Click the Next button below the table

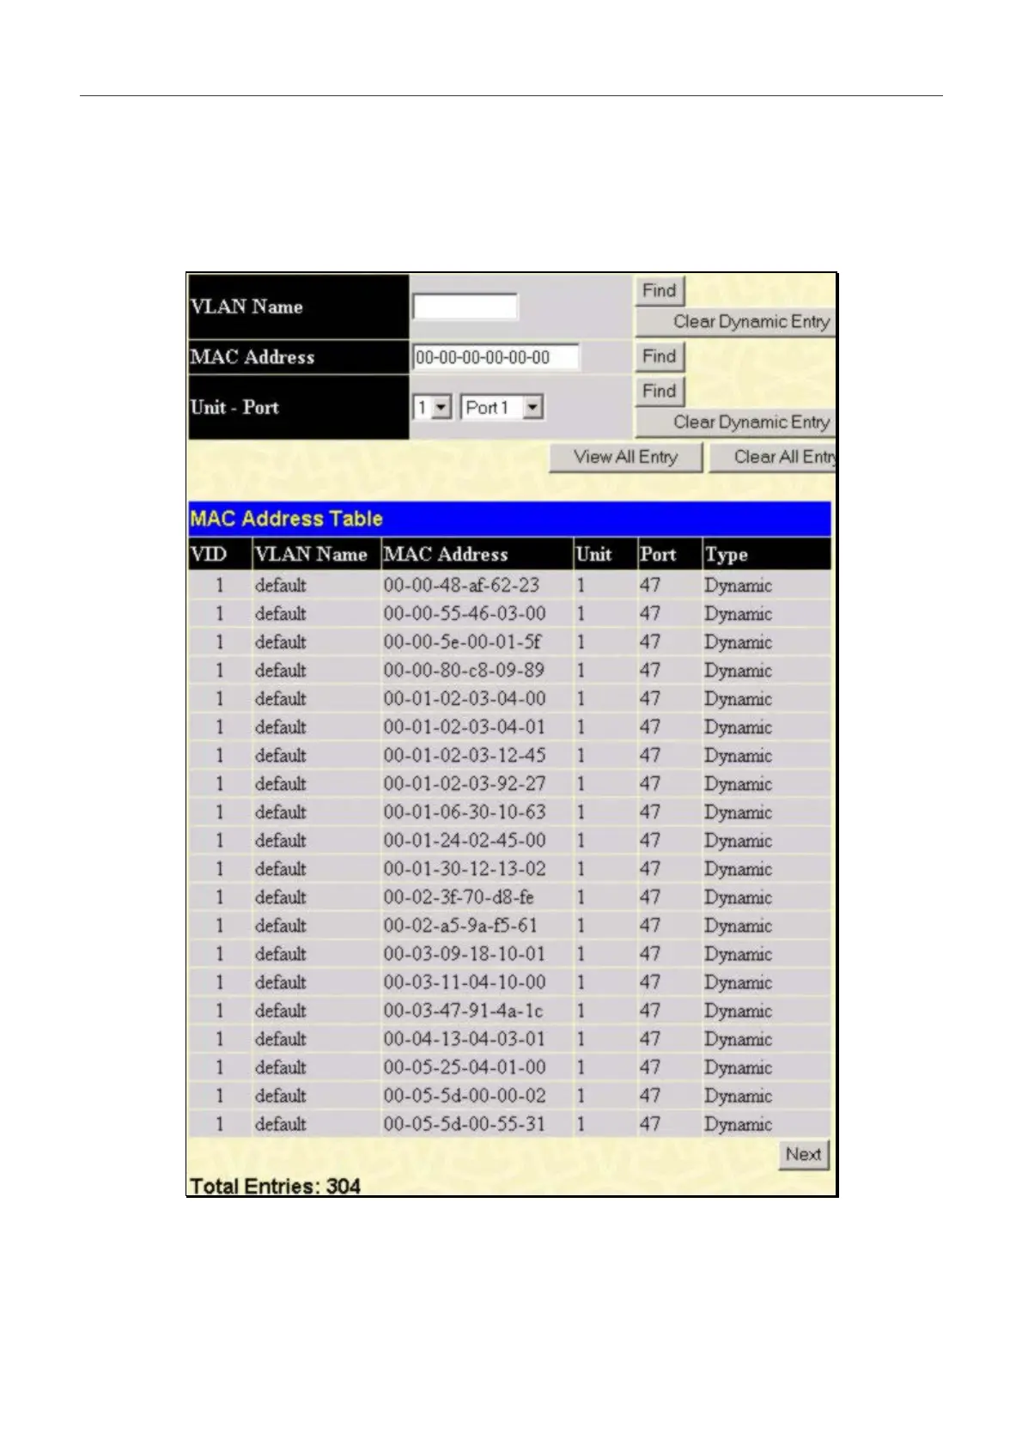coord(804,1155)
